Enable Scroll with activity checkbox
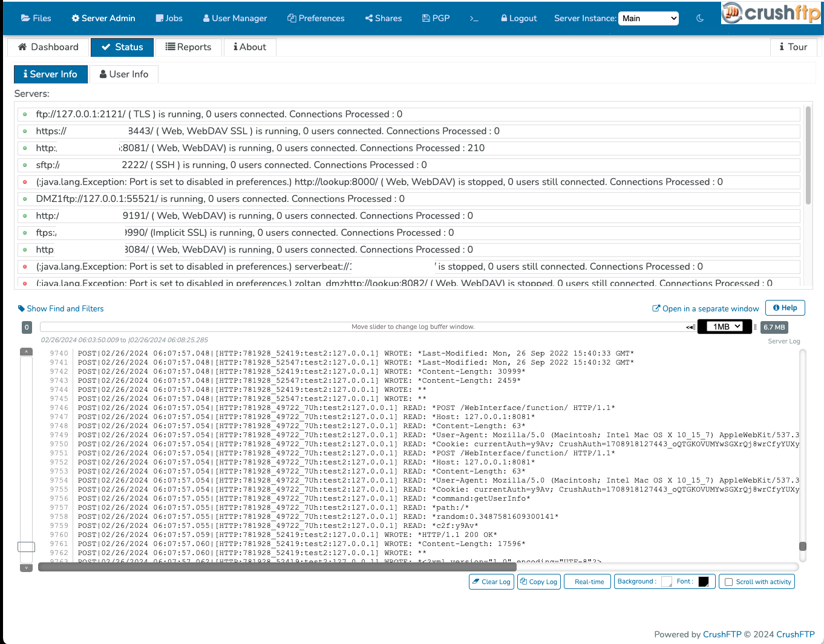Viewport: 824px width, 644px height. point(729,582)
